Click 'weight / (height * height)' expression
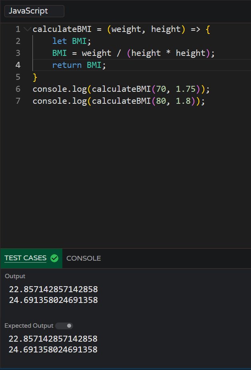The image size is (251, 370). click(x=145, y=53)
